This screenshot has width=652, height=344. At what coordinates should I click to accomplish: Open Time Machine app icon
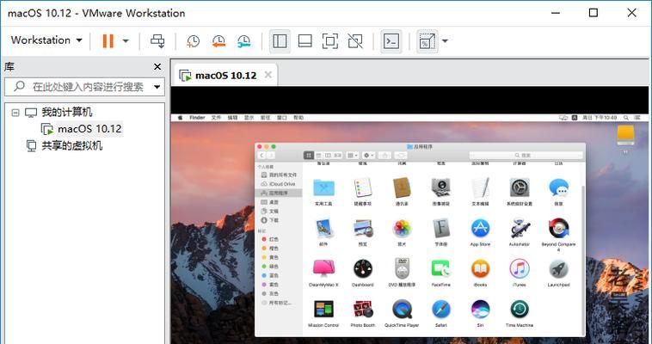point(520,310)
